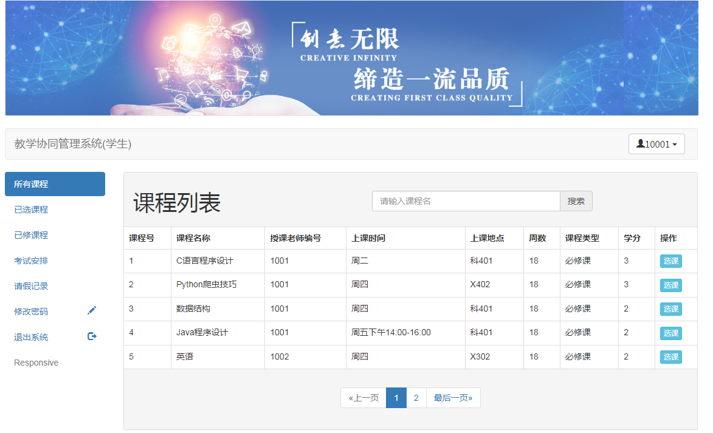This screenshot has width=713, height=433.
Task: Open 请假记录 in the sidebar
Action: click(x=31, y=286)
